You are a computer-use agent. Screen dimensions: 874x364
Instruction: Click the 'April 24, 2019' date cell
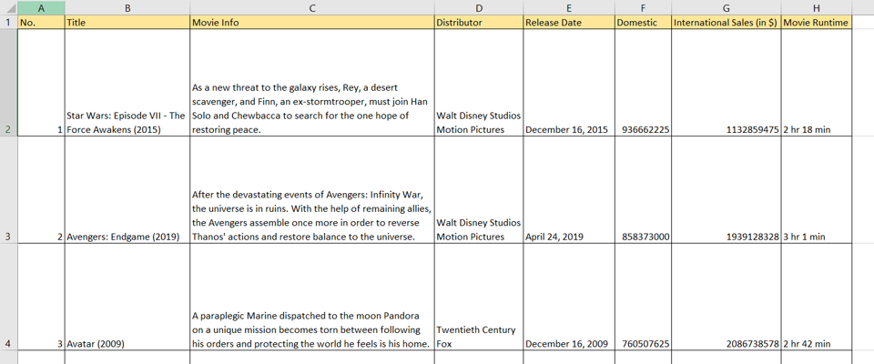(x=569, y=189)
